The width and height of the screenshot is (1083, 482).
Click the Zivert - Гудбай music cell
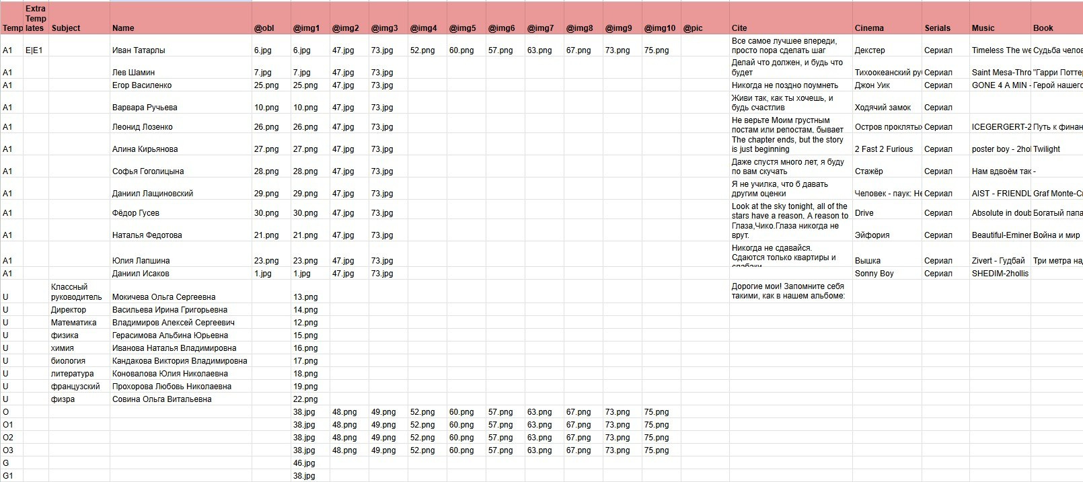tap(998, 261)
